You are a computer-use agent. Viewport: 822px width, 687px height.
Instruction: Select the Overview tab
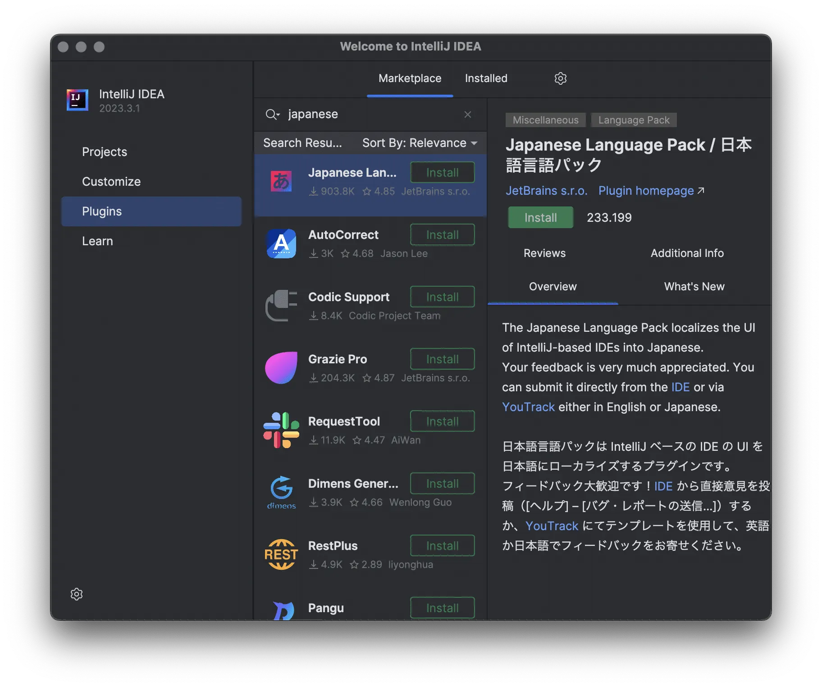tap(553, 287)
